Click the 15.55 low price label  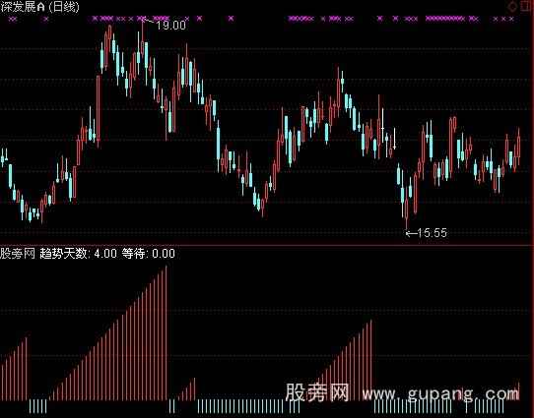tap(432, 233)
